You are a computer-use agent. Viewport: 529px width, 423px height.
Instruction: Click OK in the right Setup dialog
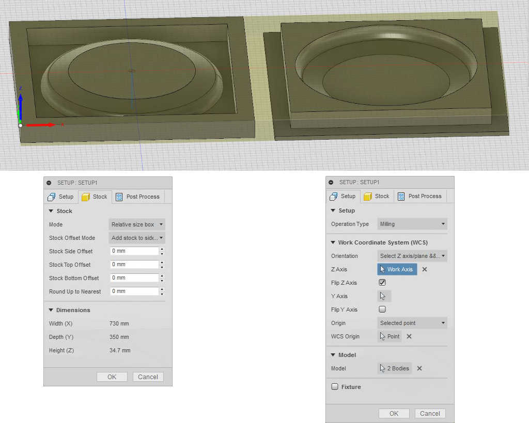[x=394, y=414]
